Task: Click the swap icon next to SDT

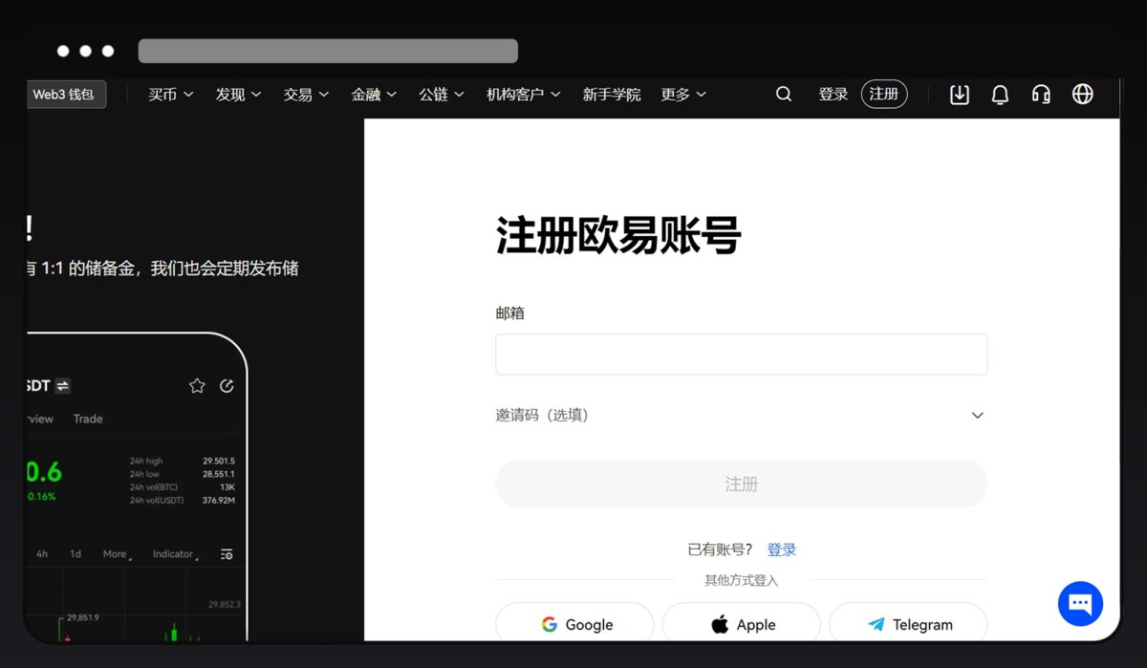Action: coord(63,386)
